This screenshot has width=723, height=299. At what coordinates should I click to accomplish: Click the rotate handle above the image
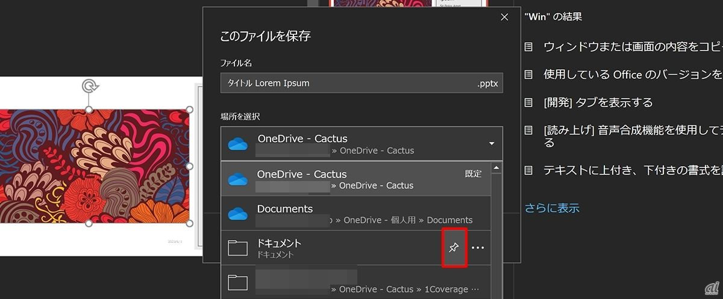90,87
